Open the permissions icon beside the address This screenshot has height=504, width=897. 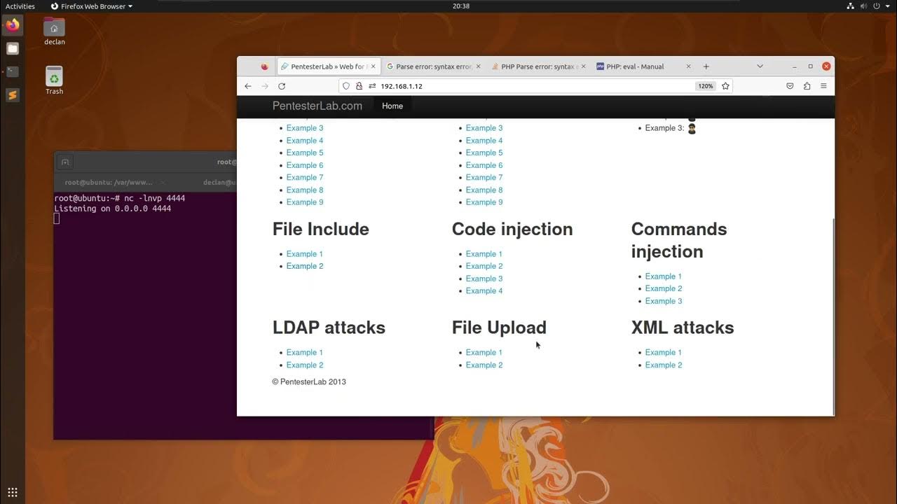pos(372,86)
